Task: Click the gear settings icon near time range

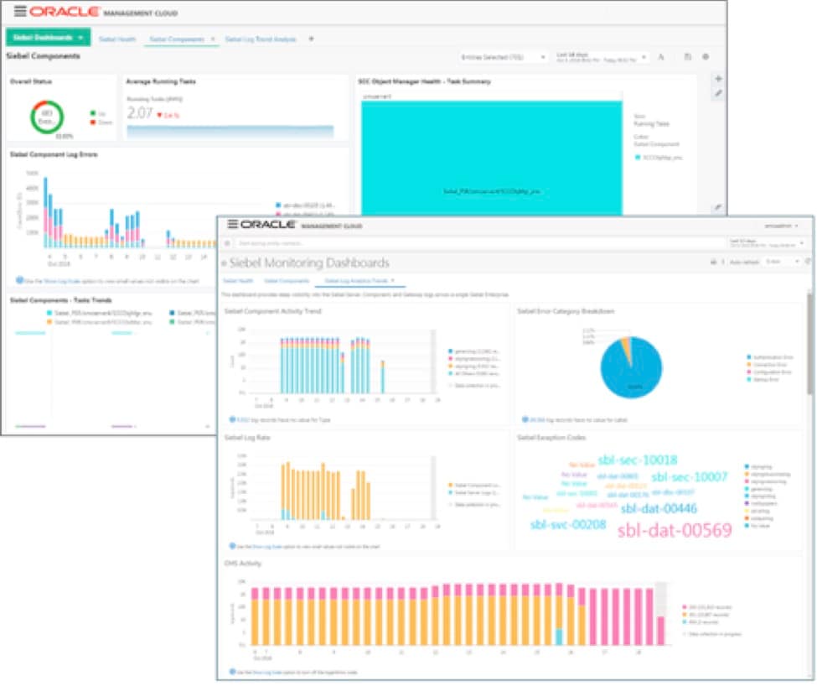Action: [x=706, y=57]
